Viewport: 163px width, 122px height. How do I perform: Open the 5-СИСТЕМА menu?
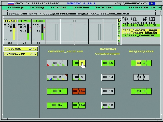click(104, 8)
